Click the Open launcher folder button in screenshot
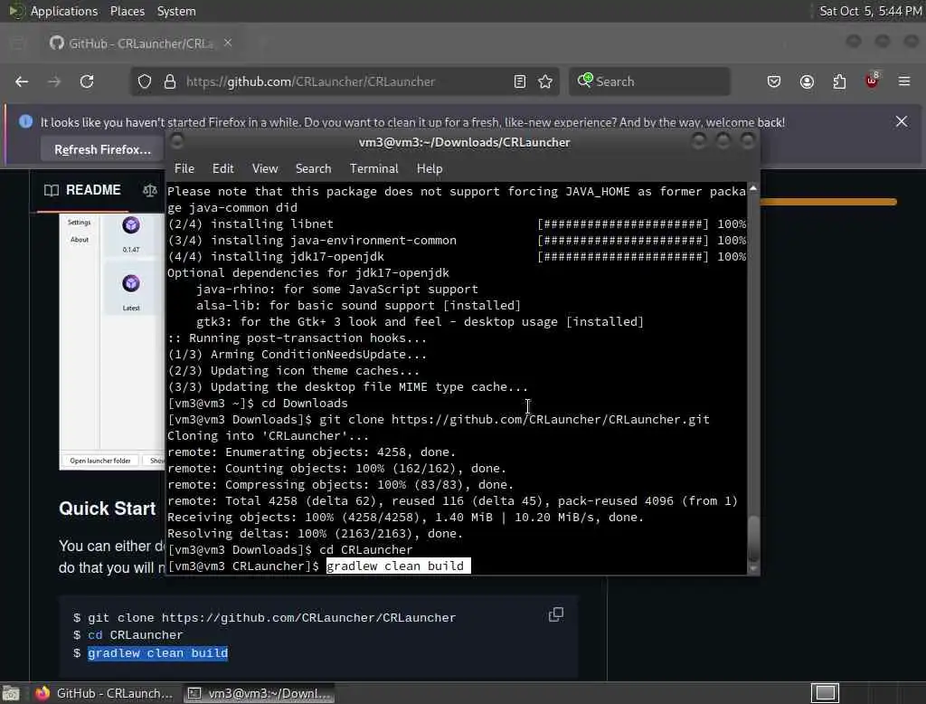The height and width of the screenshot is (704, 926). coord(99,461)
